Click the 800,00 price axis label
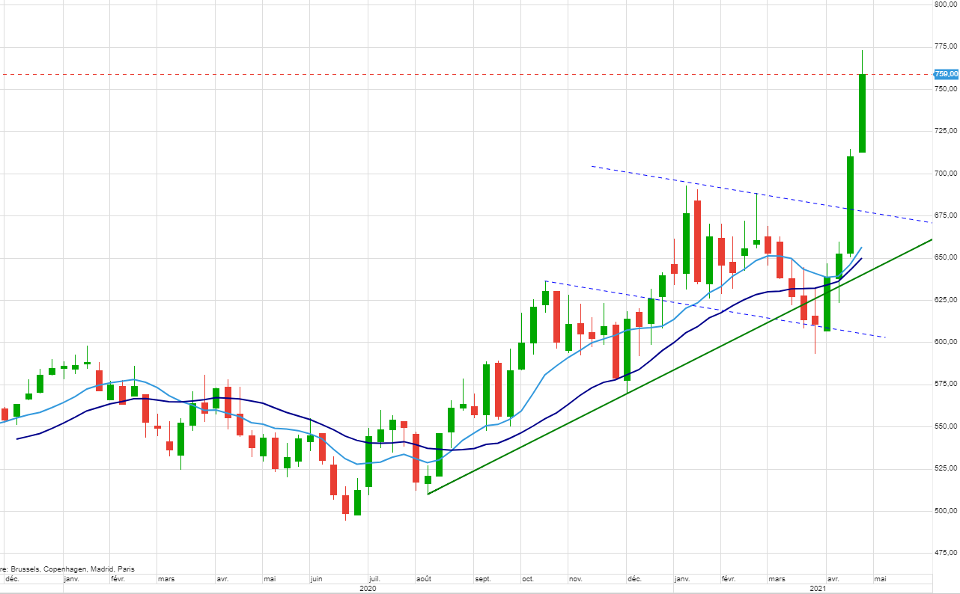This screenshot has width=960, height=594. 946,4
